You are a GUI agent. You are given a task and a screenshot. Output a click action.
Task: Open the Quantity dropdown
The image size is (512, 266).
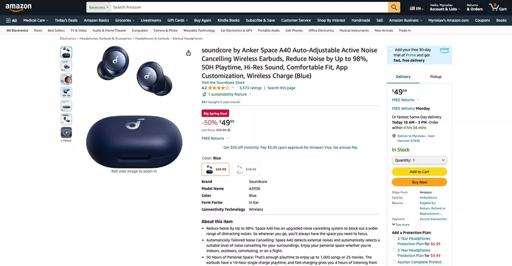pyautogui.click(x=419, y=160)
